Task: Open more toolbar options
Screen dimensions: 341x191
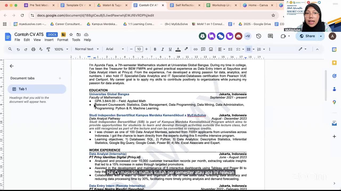Action: (270, 49)
